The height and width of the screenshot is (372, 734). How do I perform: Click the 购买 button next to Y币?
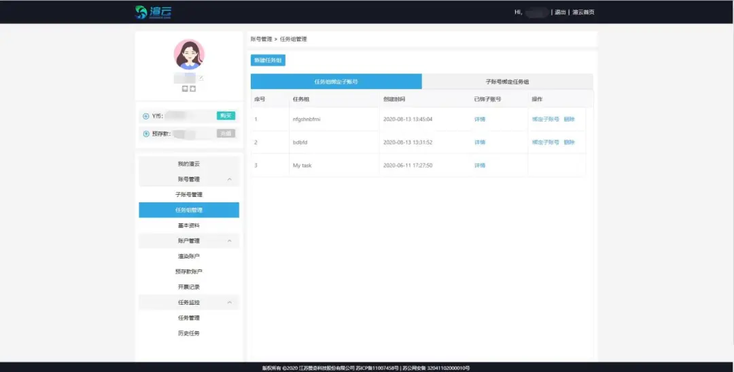(x=226, y=115)
